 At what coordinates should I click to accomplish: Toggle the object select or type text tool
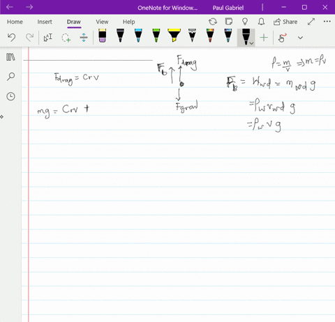(48, 38)
